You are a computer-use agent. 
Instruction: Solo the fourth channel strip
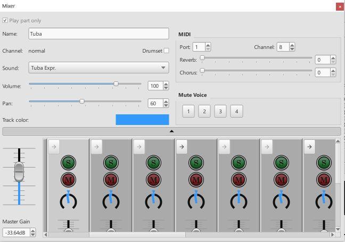pyautogui.click(x=196, y=163)
